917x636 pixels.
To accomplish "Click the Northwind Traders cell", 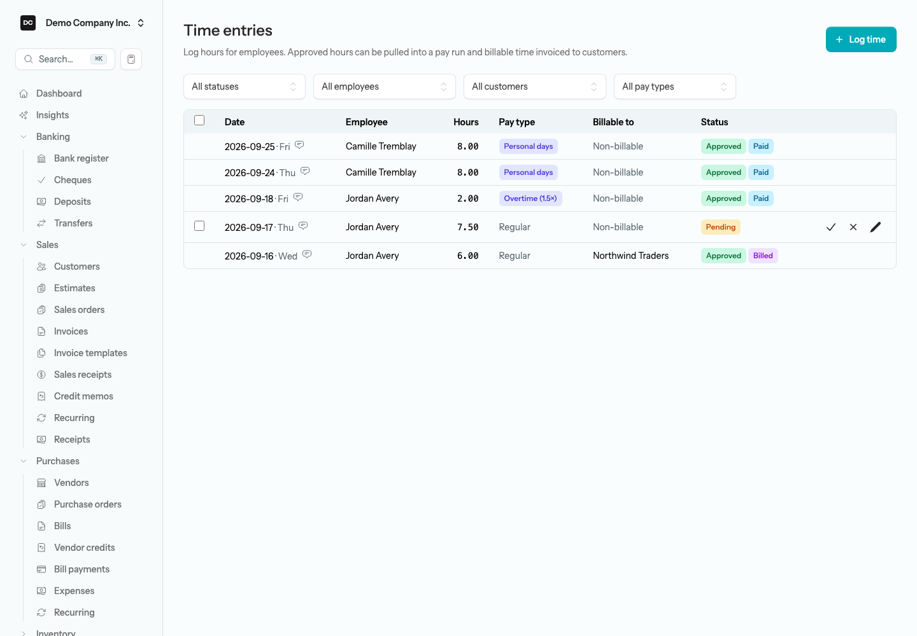I will 631,256.
